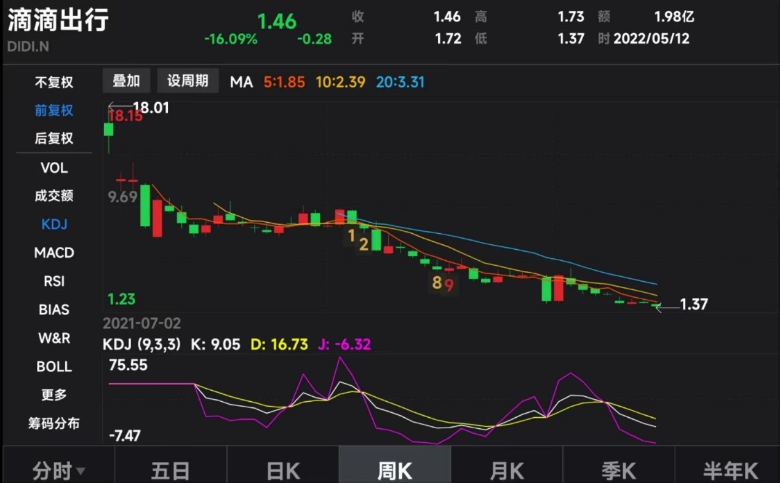780x483 pixels.
Task: Switch to the 周K tab
Action: point(394,471)
